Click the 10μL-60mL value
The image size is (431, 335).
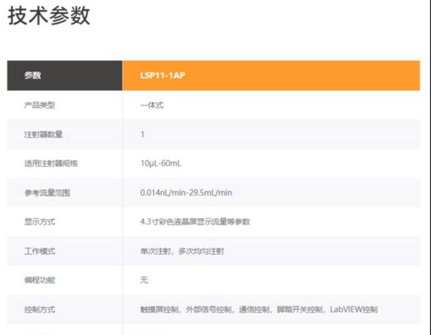click(161, 163)
